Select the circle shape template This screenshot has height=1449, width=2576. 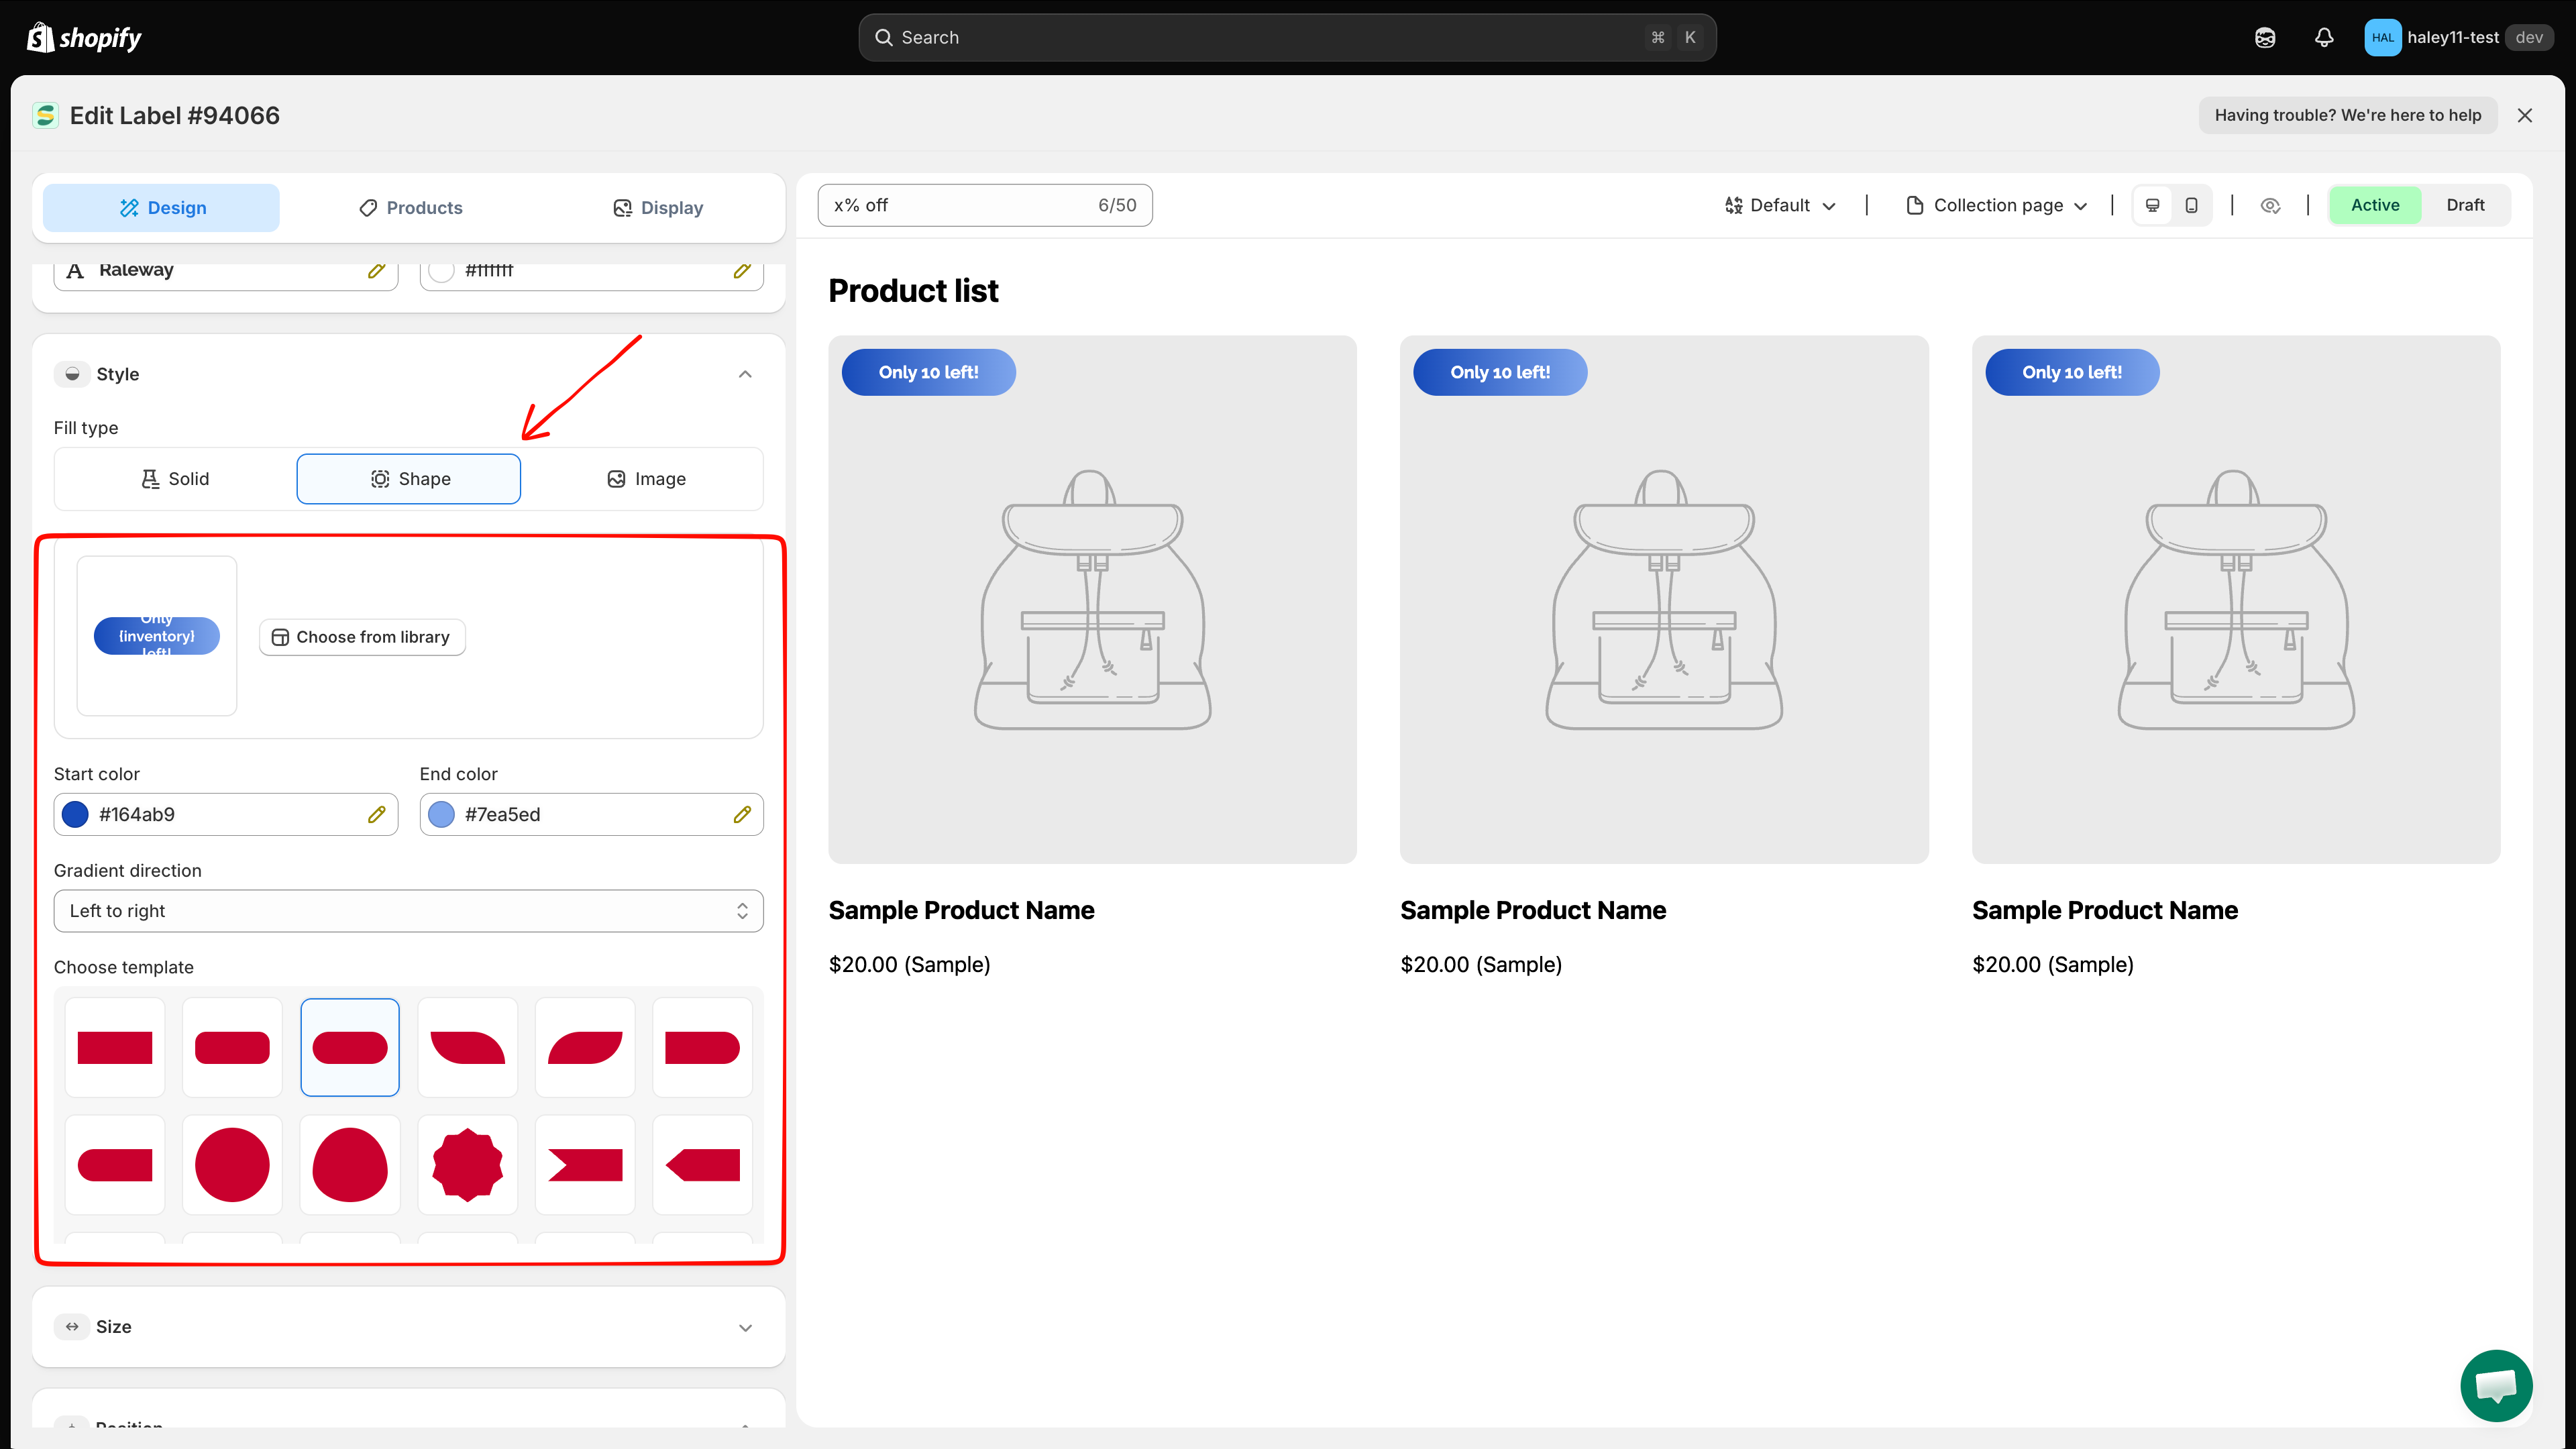coord(232,1164)
